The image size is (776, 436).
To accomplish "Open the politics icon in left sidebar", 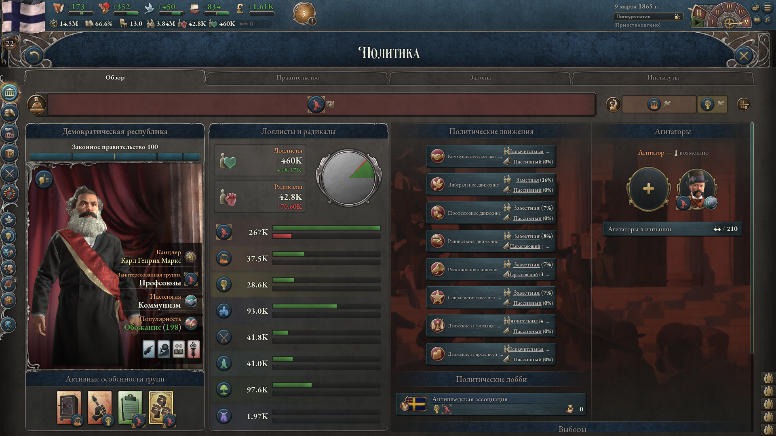I will (x=10, y=93).
